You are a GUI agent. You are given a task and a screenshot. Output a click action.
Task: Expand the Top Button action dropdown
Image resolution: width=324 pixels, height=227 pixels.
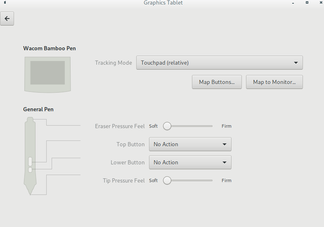tap(190, 144)
